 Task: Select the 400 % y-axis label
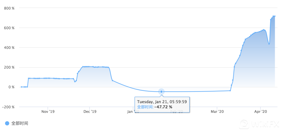point(9,48)
